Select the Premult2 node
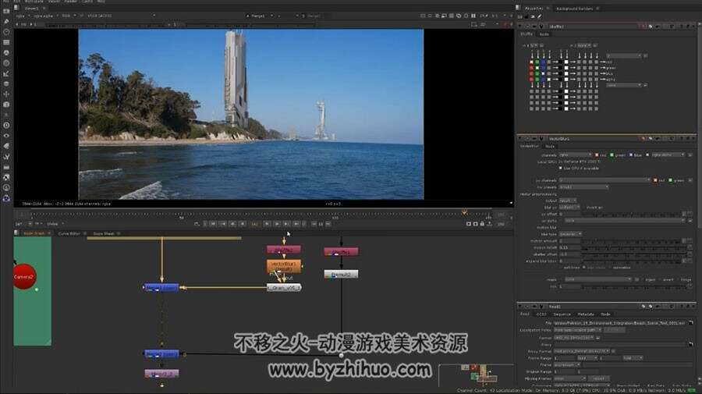 341,274
